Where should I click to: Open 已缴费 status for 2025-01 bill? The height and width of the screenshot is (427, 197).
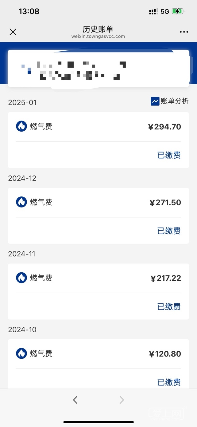(169, 155)
